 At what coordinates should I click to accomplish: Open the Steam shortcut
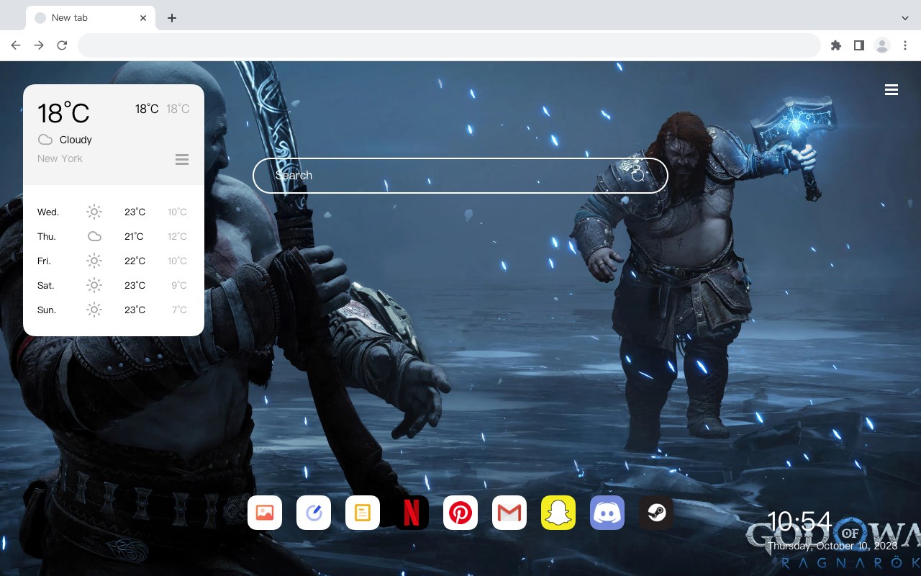[656, 513]
